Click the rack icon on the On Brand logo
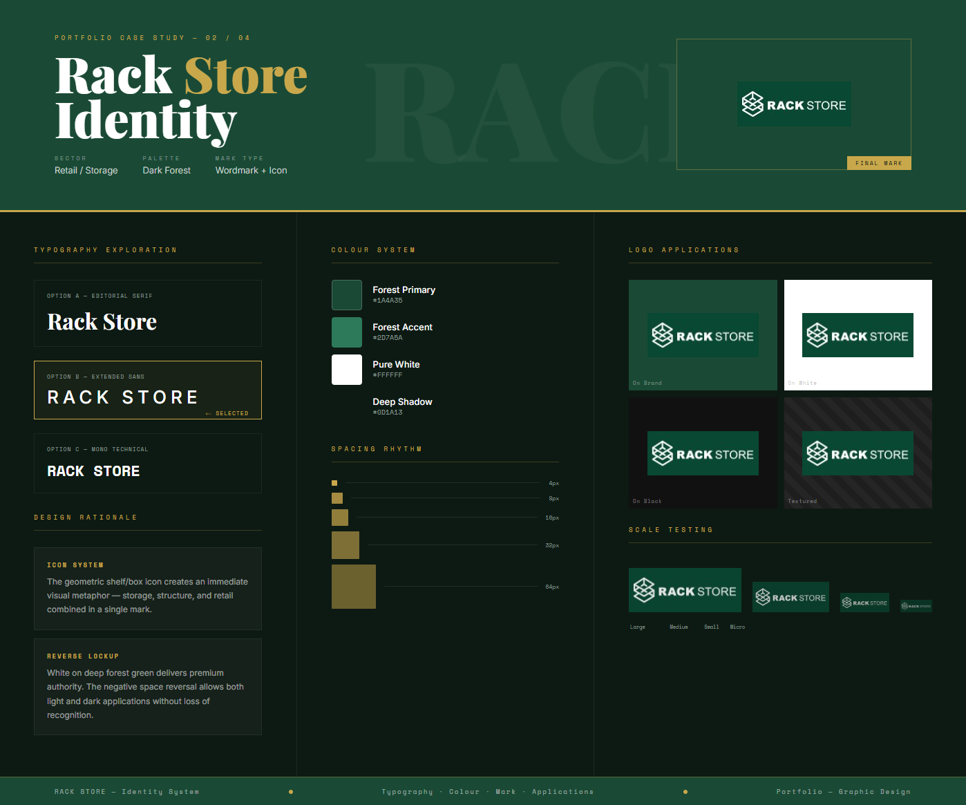 (662, 335)
